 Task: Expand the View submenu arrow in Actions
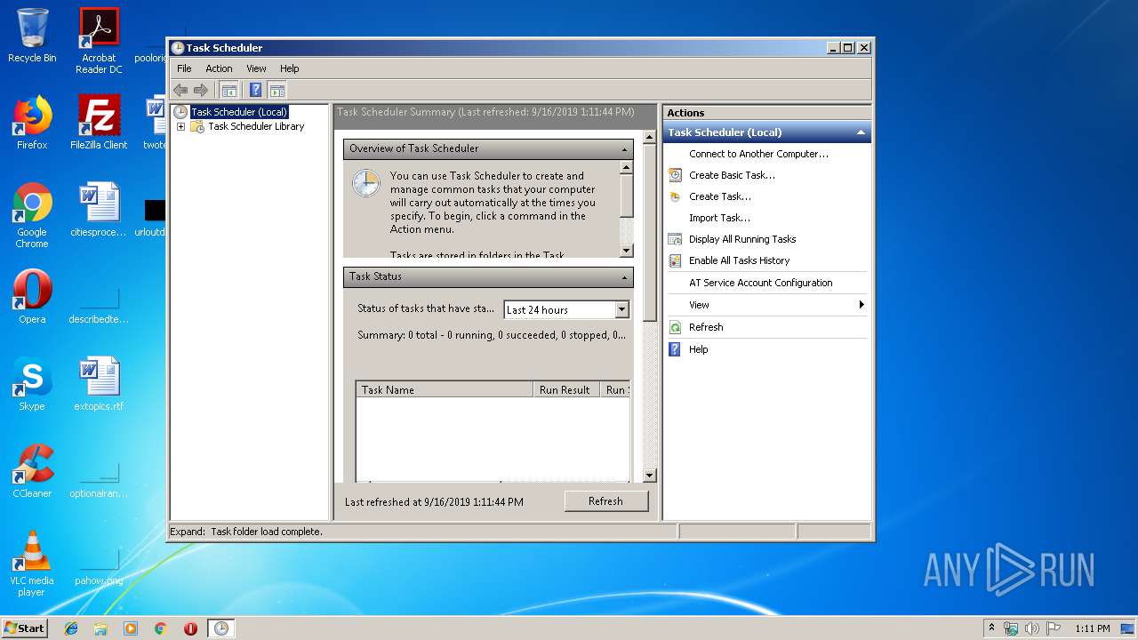[x=862, y=305]
